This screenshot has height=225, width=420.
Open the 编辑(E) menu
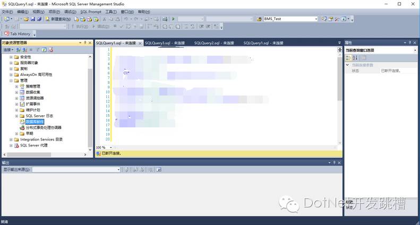tap(23, 12)
